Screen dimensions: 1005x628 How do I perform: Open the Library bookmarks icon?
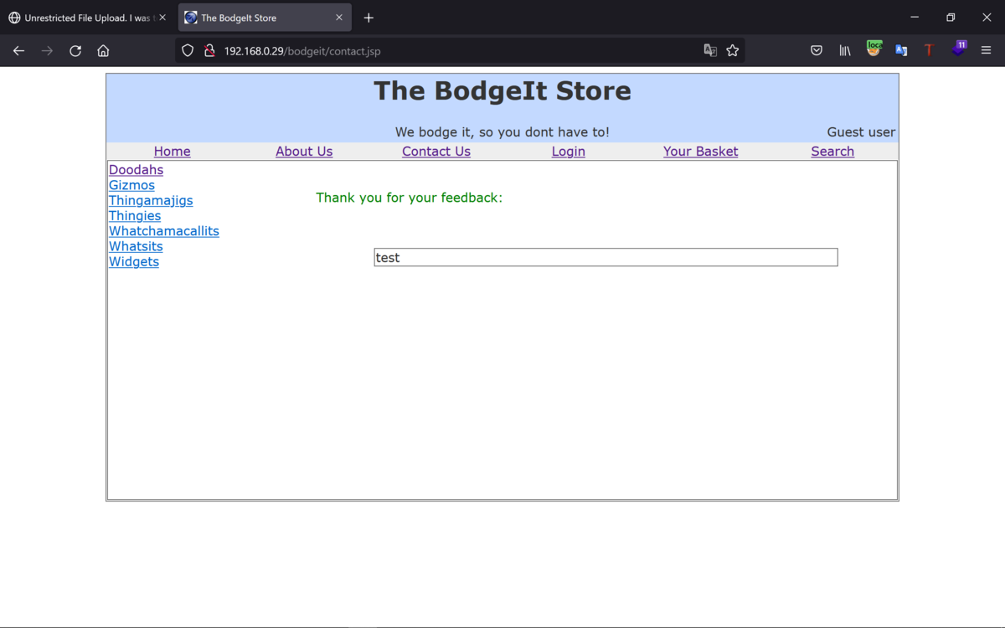845,51
